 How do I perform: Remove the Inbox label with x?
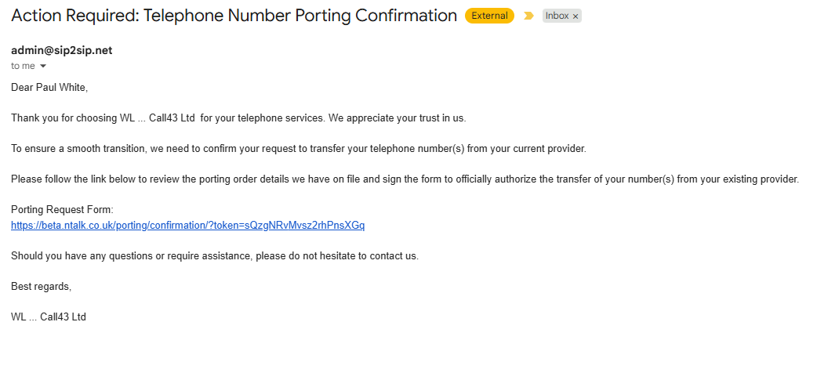click(576, 16)
